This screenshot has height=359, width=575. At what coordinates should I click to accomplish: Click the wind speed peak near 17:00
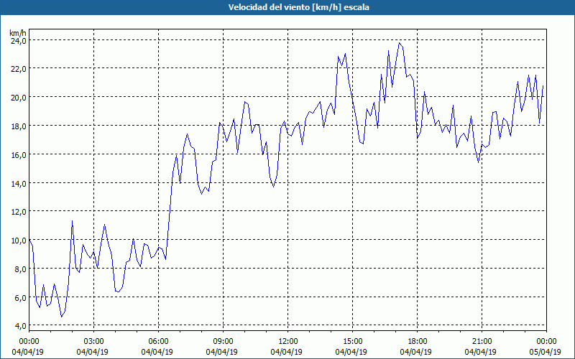pyautogui.click(x=400, y=43)
